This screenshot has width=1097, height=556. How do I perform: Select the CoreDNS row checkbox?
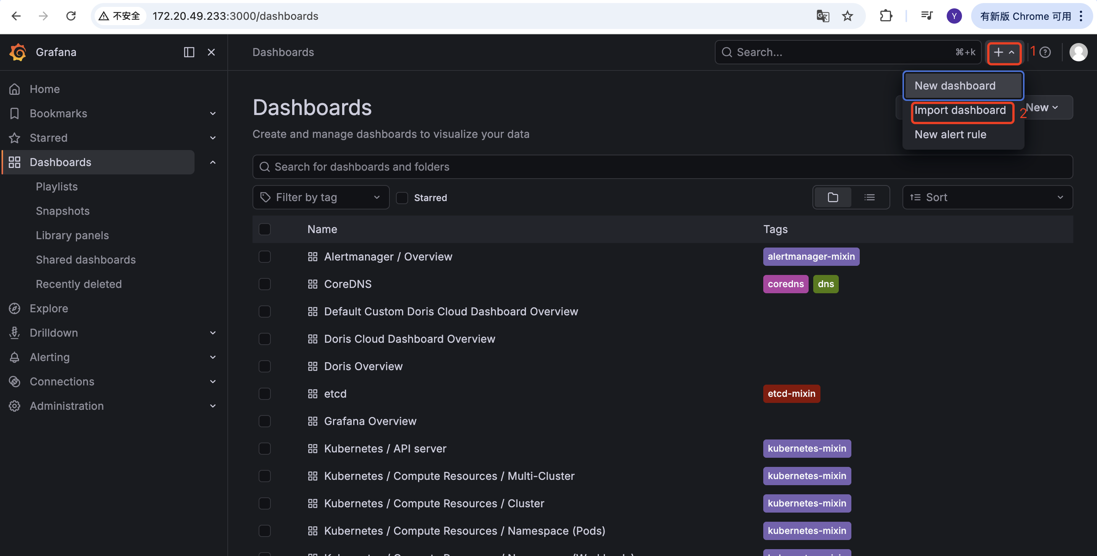(264, 284)
